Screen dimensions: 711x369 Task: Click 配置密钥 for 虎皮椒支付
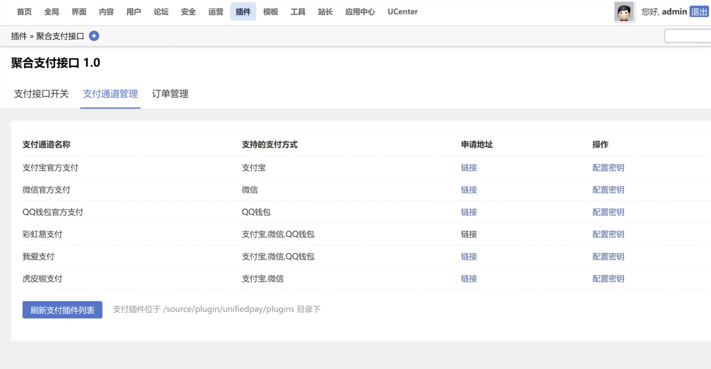click(608, 279)
